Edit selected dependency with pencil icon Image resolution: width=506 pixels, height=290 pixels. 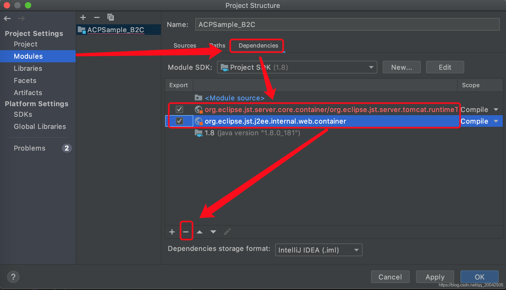(x=227, y=232)
